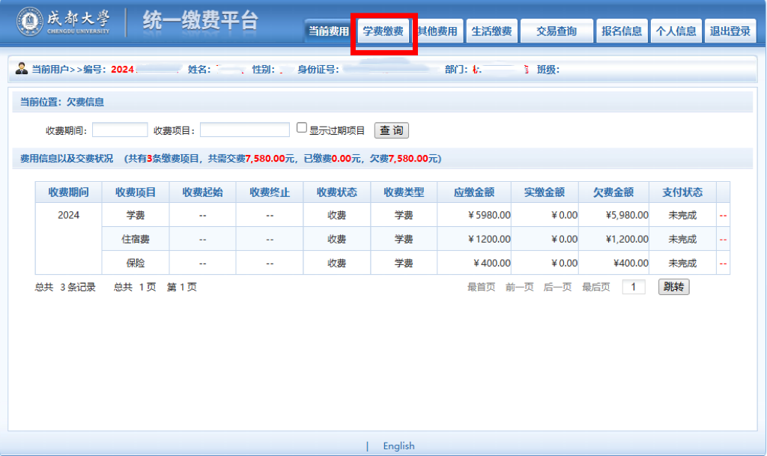Go to 最首页 first page link
The width and height of the screenshot is (767, 456).
482,288
